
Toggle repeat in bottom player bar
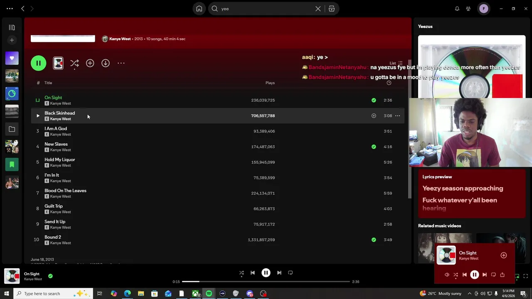(291, 273)
